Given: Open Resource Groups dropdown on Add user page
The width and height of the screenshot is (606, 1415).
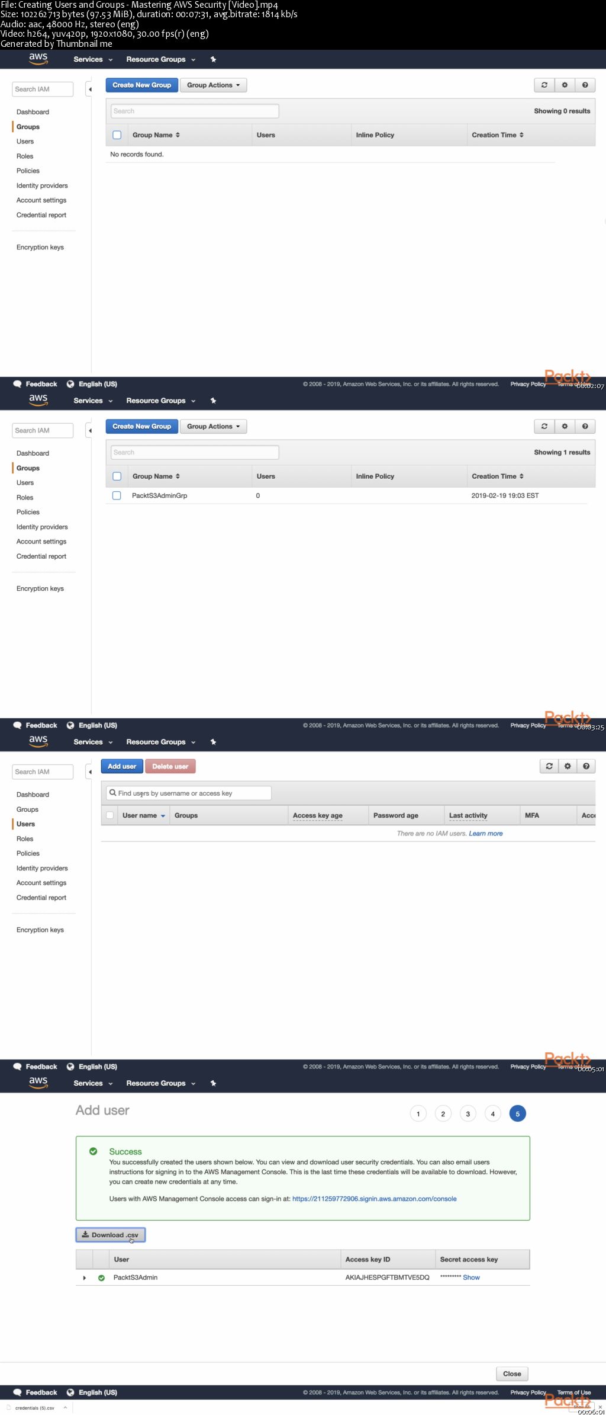Looking at the screenshot, I should tap(160, 1083).
